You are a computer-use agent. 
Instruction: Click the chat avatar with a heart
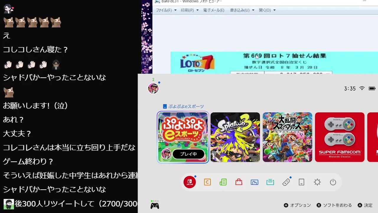coord(9,9)
